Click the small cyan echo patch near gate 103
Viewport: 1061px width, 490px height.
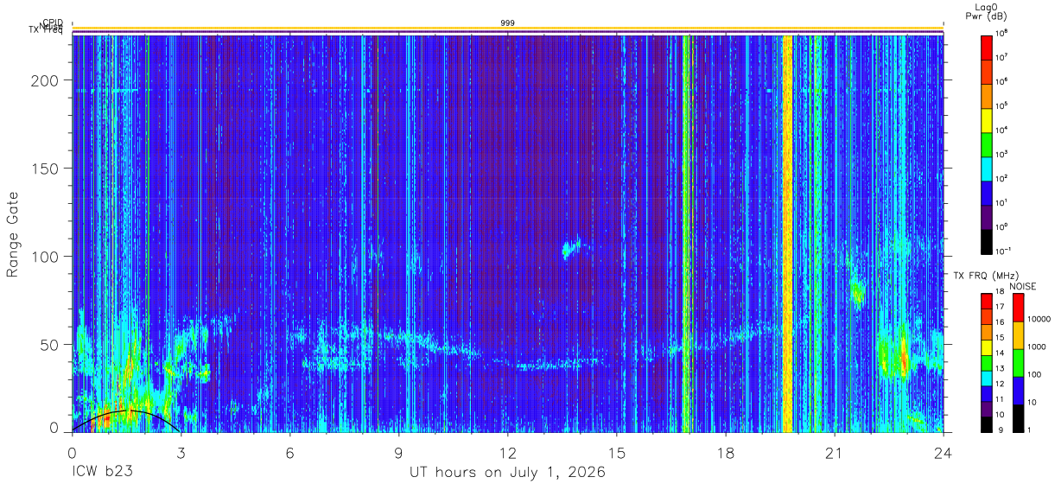tap(570, 250)
